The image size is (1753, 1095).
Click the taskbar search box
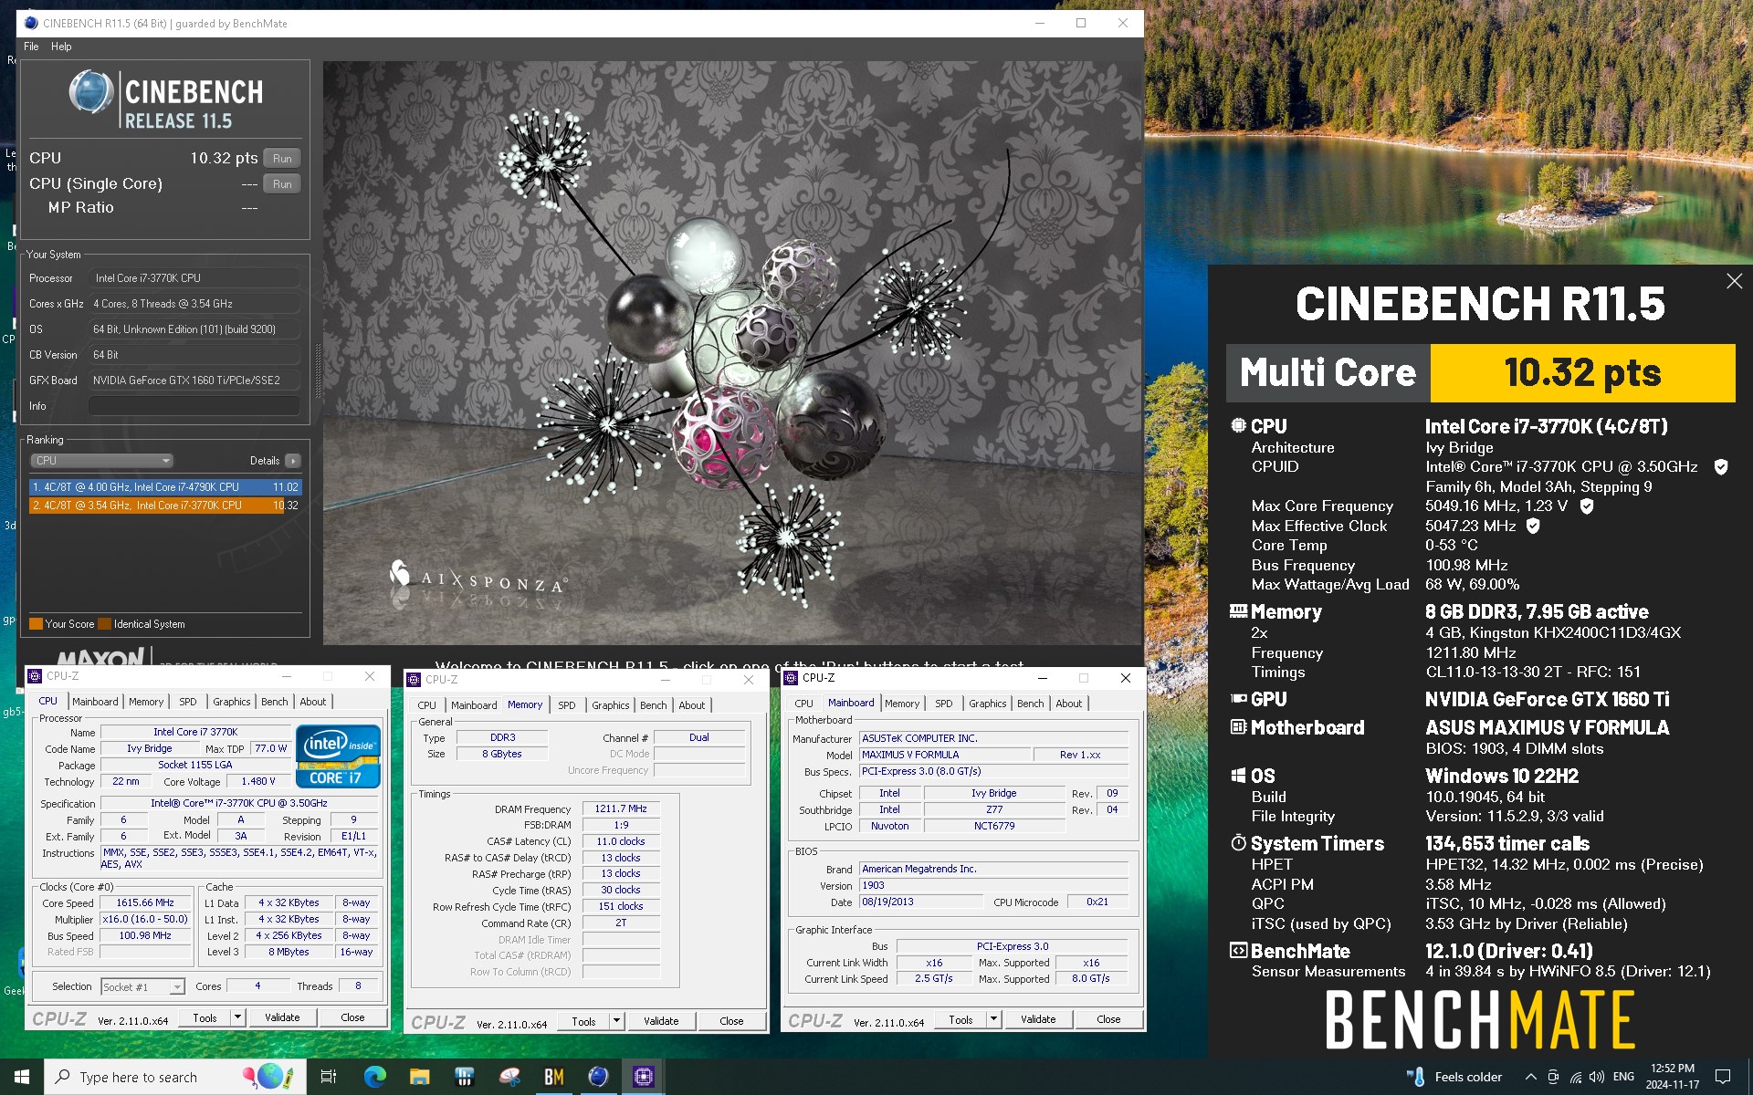tap(175, 1077)
